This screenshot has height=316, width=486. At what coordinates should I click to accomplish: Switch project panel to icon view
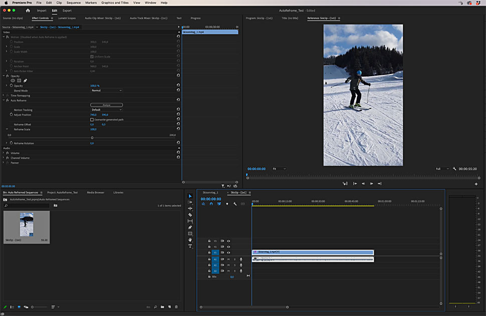19,307
